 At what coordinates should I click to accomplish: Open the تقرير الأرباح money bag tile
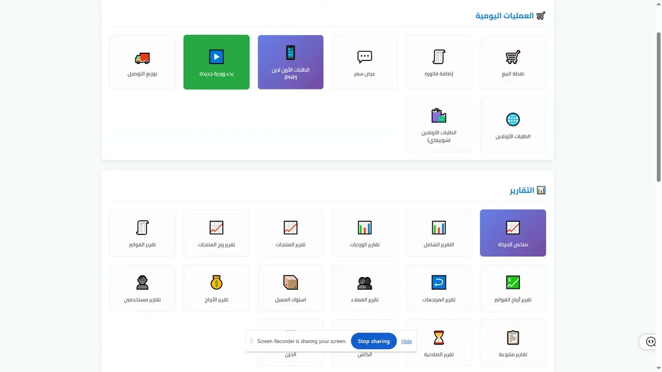(216, 288)
